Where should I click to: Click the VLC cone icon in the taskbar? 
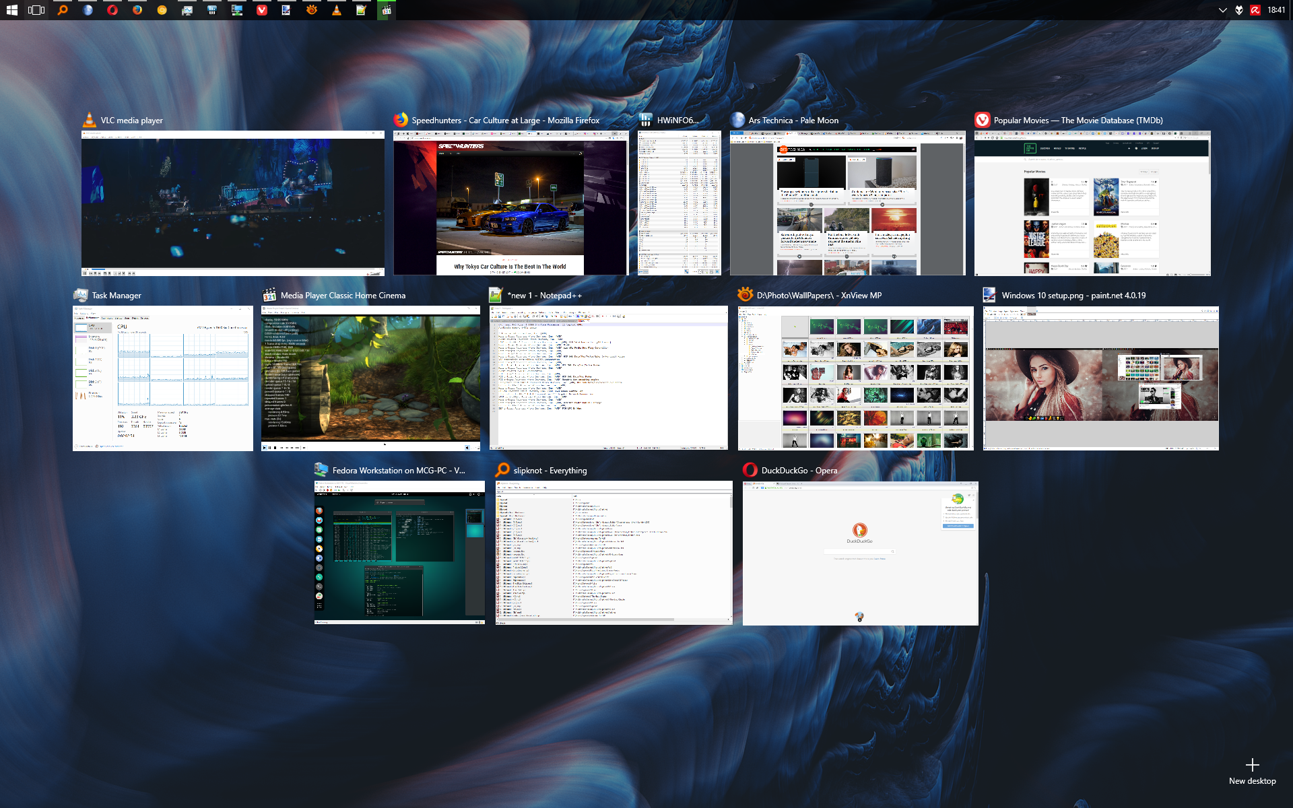(337, 10)
